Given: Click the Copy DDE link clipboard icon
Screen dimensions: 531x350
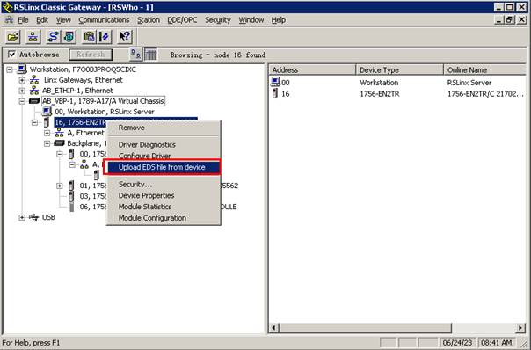Looking at the screenshot, I should pyautogui.click(x=89, y=37).
